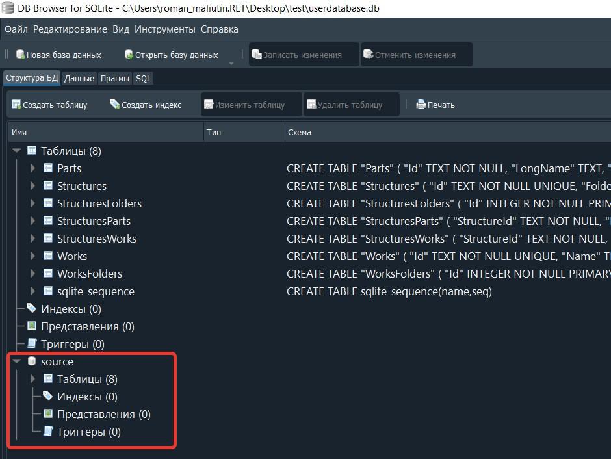Select the sqlite_sequence row name
The height and width of the screenshot is (459, 611).
[x=96, y=291]
